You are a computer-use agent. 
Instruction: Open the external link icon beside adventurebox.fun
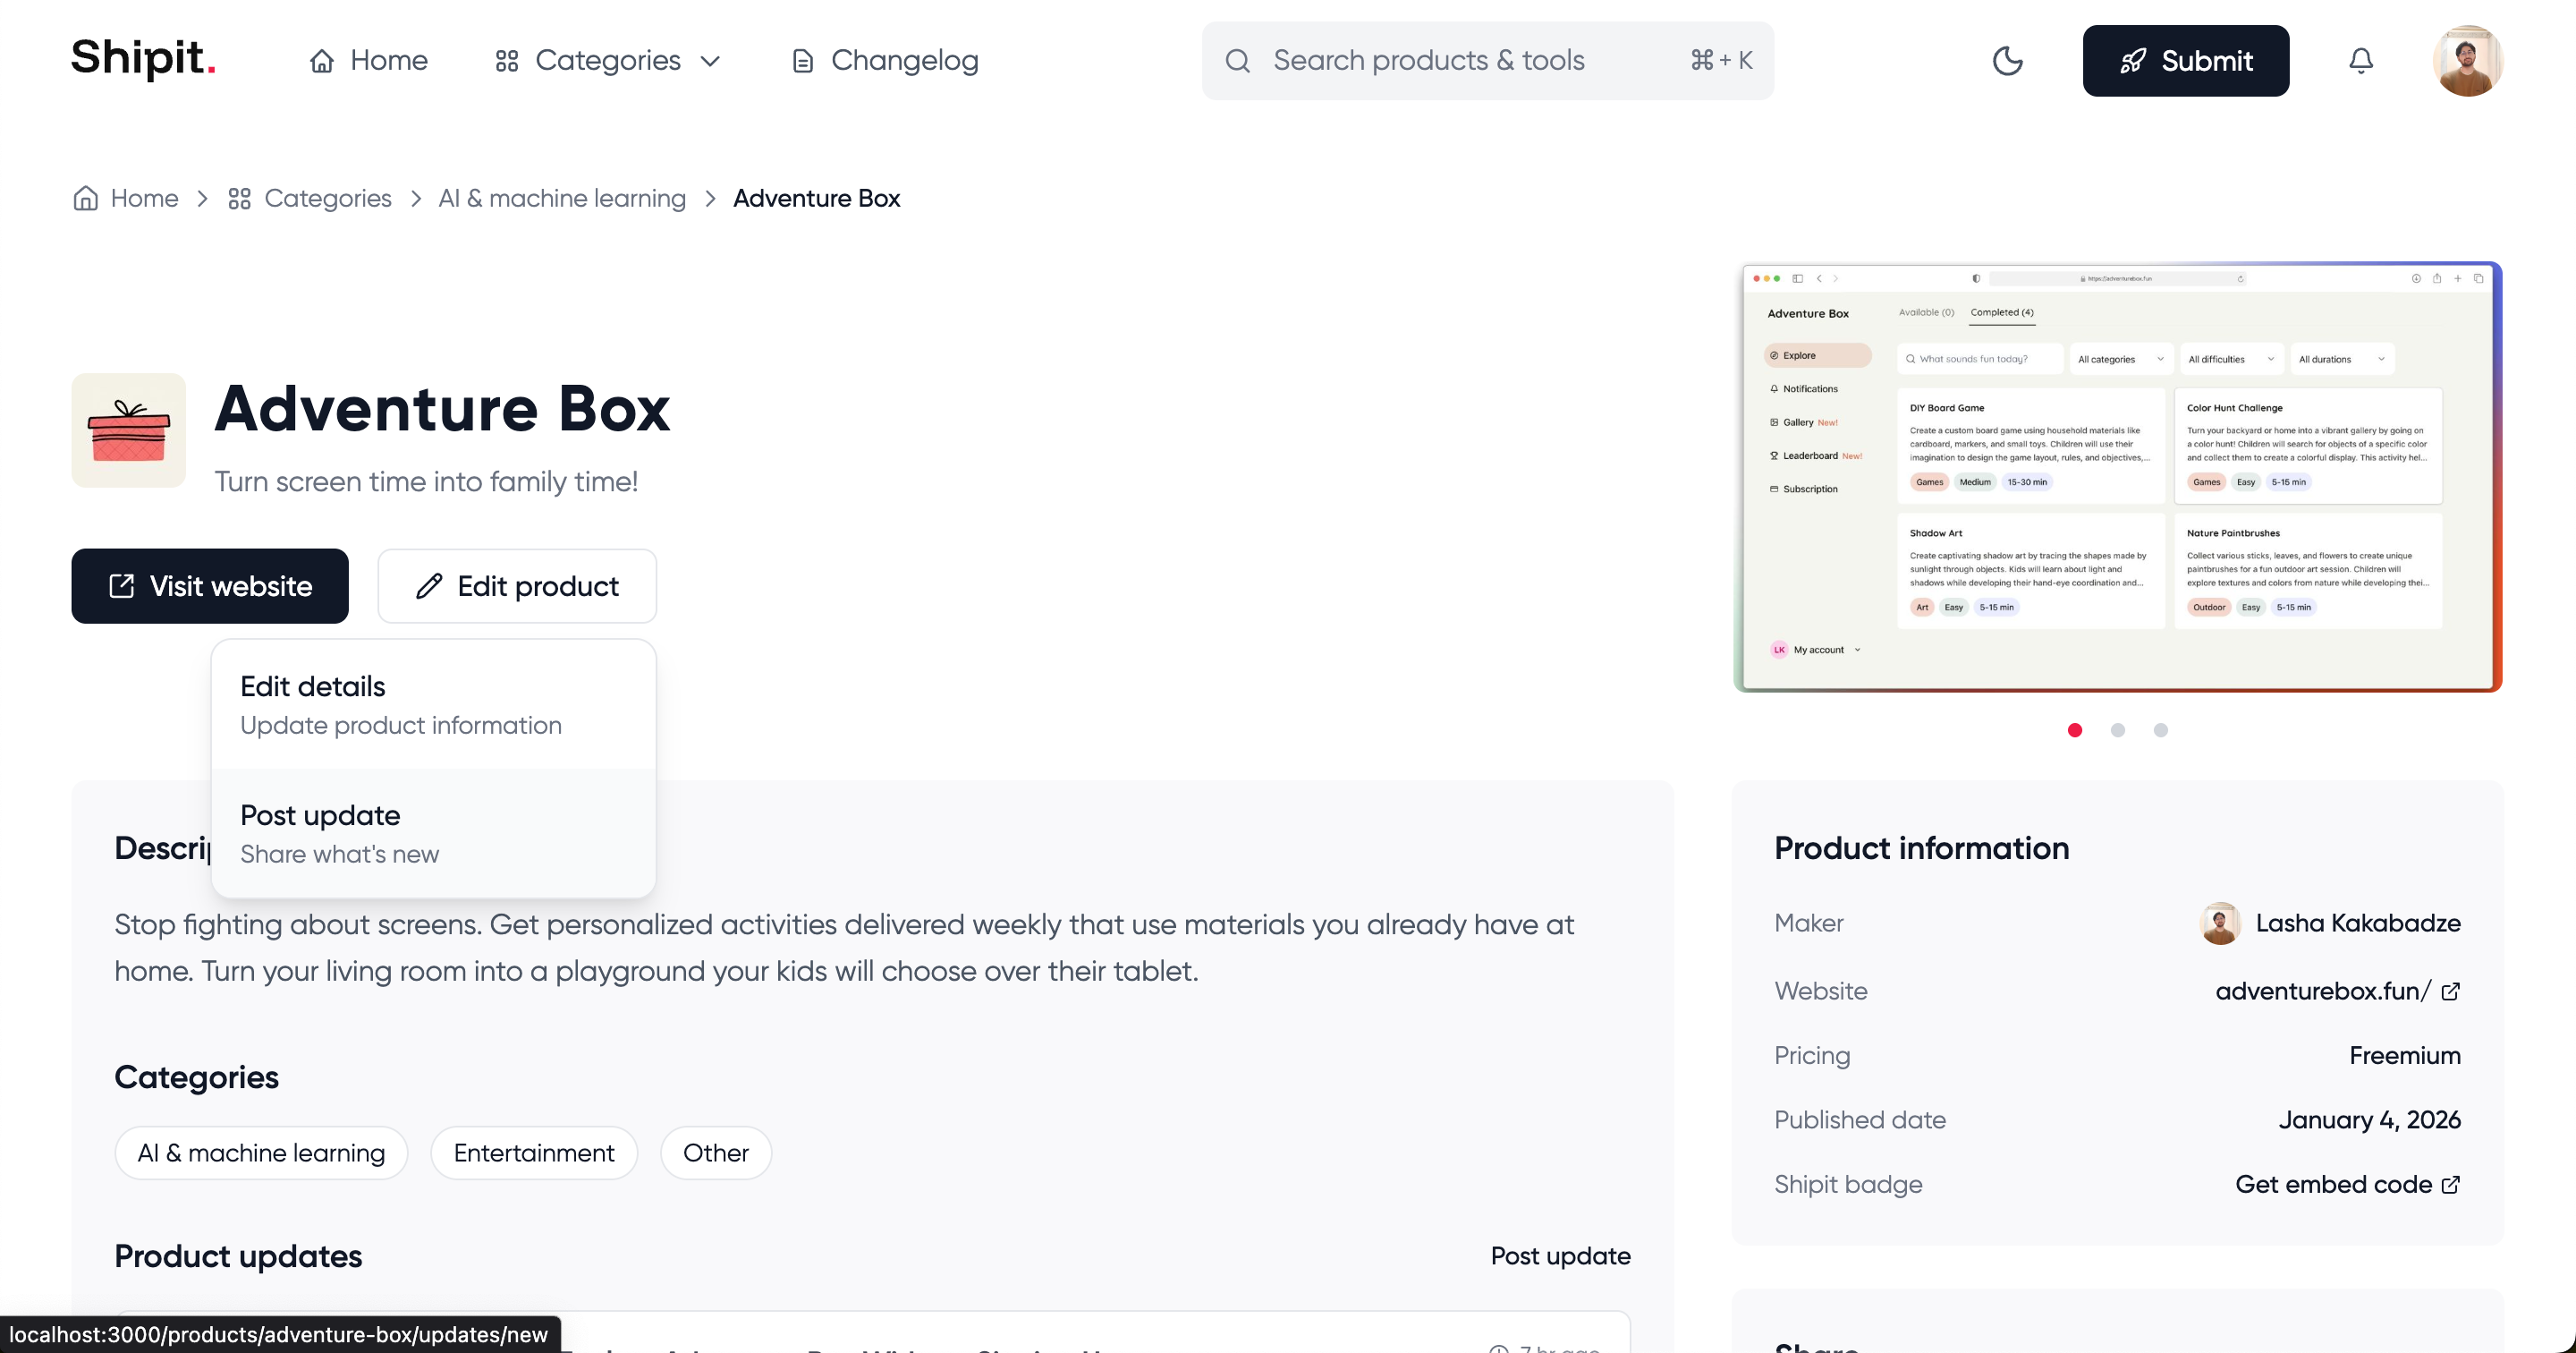(2450, 991)
